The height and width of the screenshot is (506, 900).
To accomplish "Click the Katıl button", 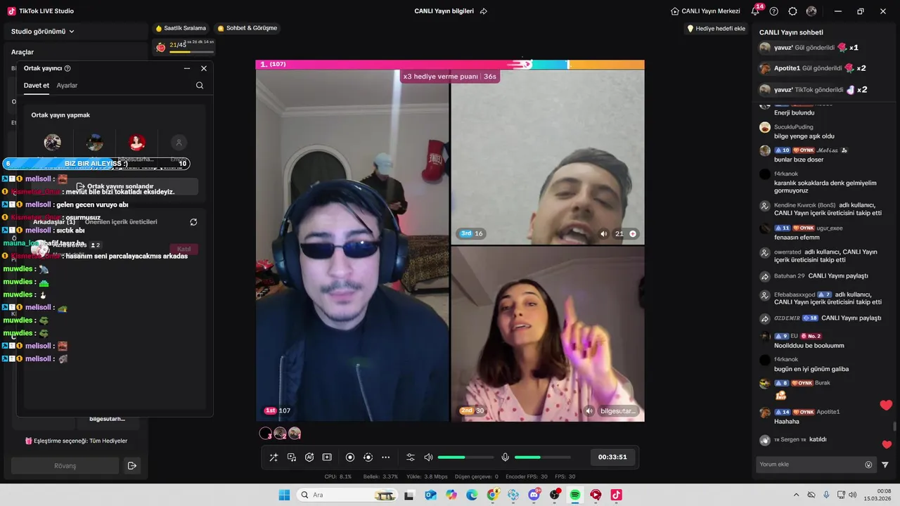I will click(x=184, y=249).
